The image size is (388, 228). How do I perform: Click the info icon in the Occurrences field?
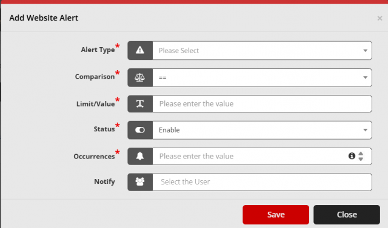pyautogui.click(x=352, y=155)
